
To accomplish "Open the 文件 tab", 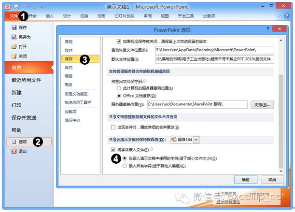I will pyautogui.click(x=14, y=16).
